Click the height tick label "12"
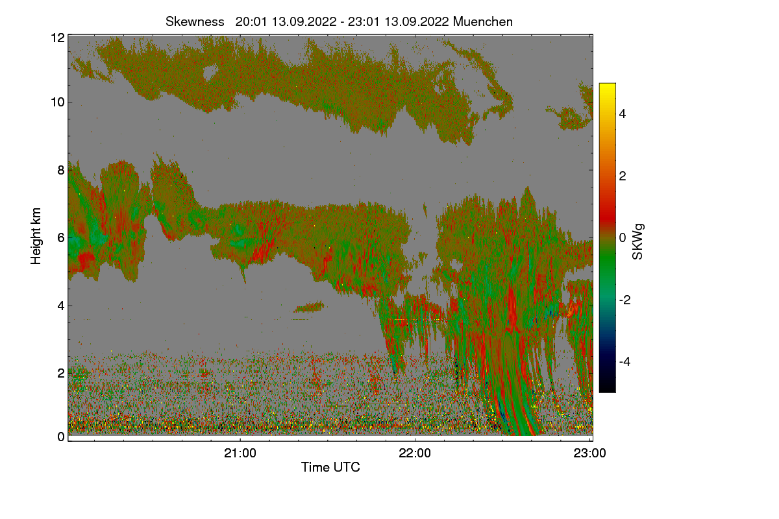 (x=57, y=38)
